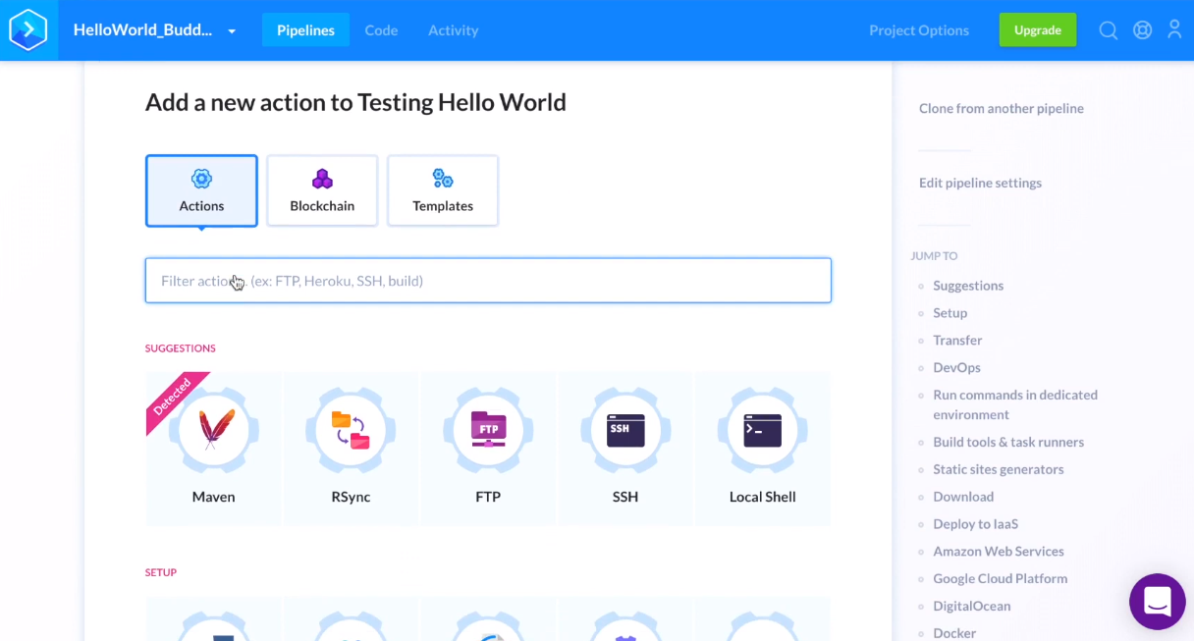Select the RSync action icon
Image resolution: width=1194 pixels, height=641 pixels.
351,429
